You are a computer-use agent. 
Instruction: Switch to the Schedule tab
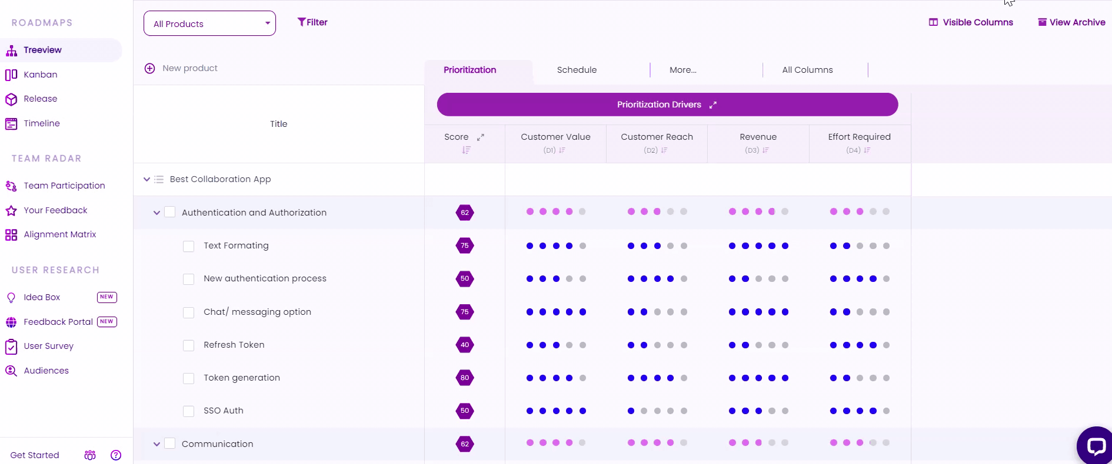(577, 70)
